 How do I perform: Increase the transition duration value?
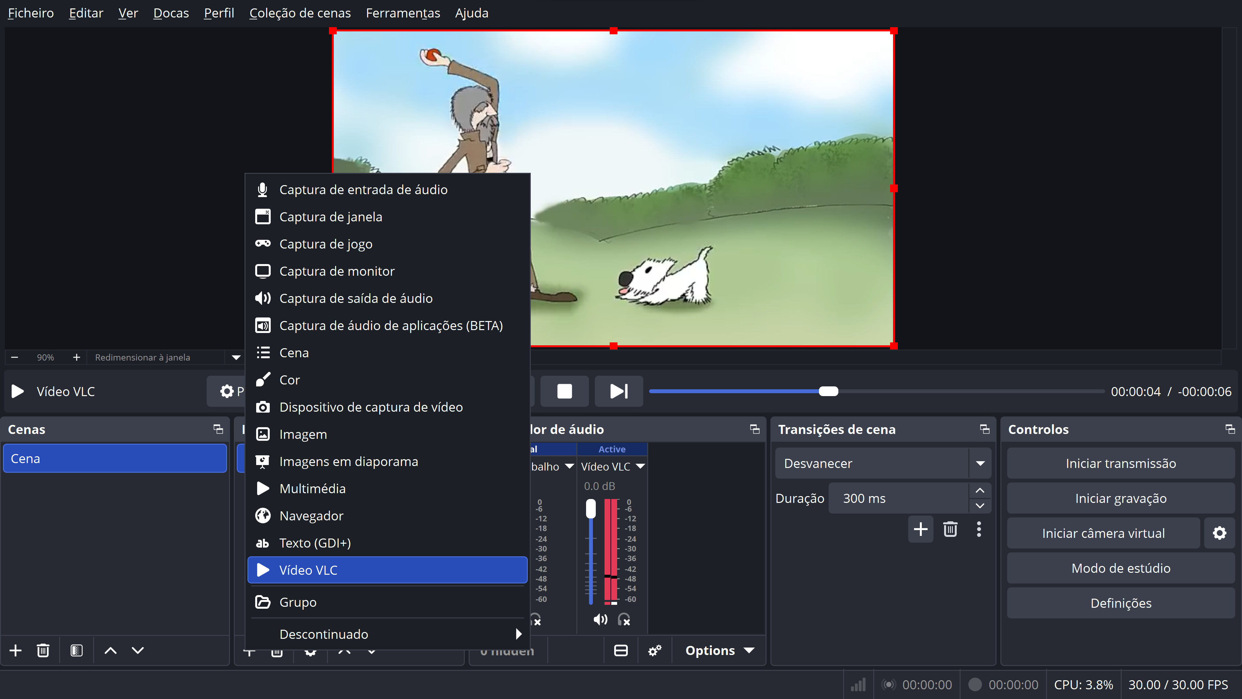(x=980, y=491)
